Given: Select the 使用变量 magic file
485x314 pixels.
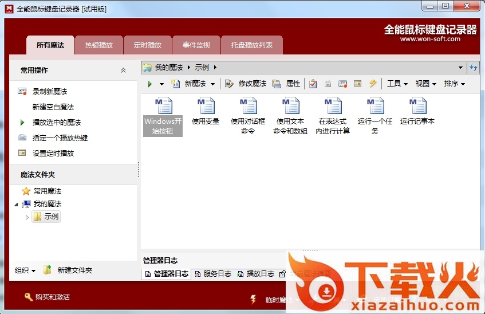Looking at the screenshot, I should point(206,112).
